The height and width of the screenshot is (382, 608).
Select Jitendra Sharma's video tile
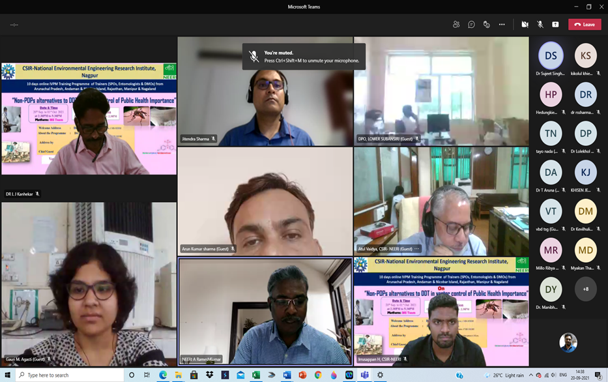(x=265, y=91)
